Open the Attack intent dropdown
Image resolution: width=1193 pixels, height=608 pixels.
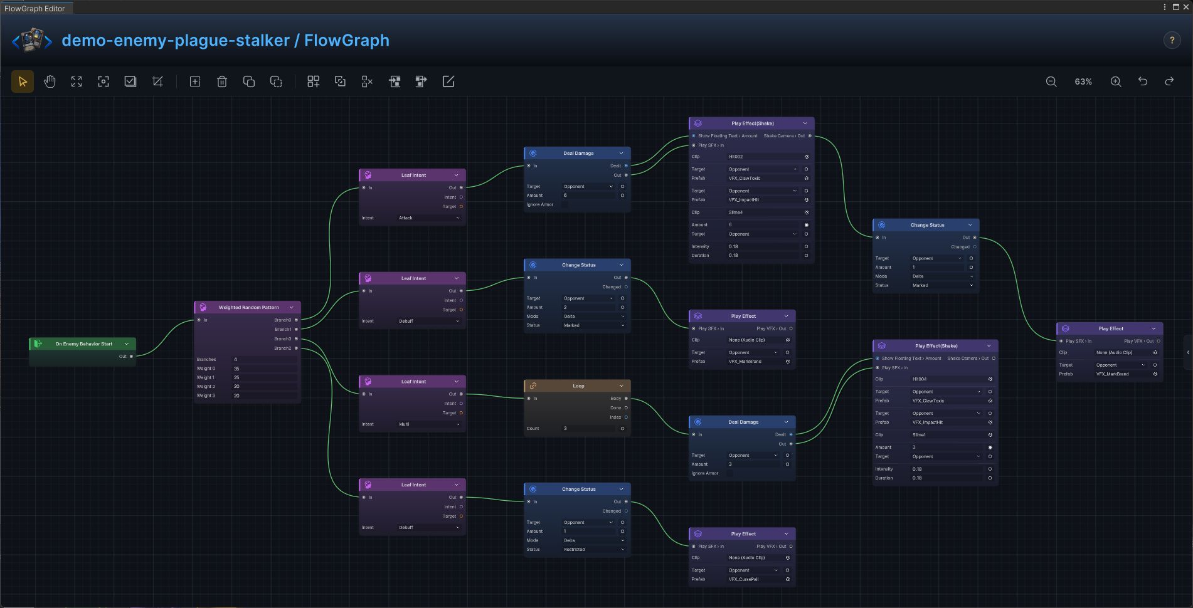[429, 218]
